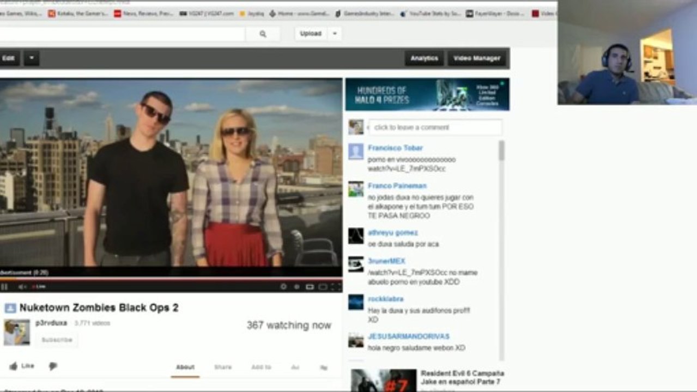This screenshot has height=392, width=697.
Task: Click the webcam overlay video
Action: (627, 52)
